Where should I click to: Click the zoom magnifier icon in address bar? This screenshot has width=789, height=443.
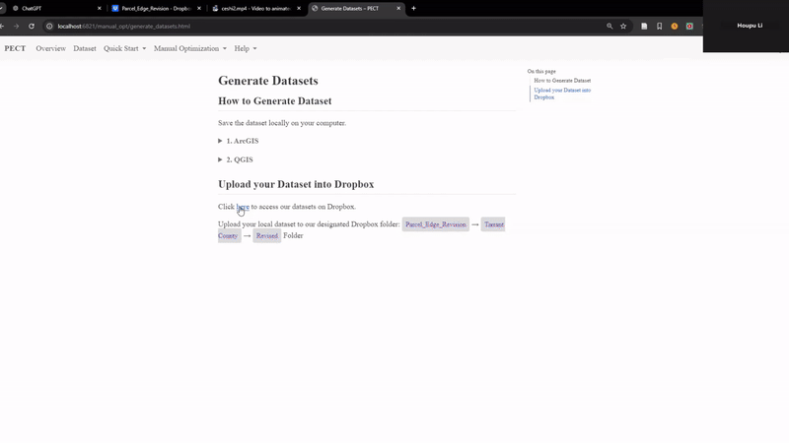pyautogui.click(x=610, y=27)
